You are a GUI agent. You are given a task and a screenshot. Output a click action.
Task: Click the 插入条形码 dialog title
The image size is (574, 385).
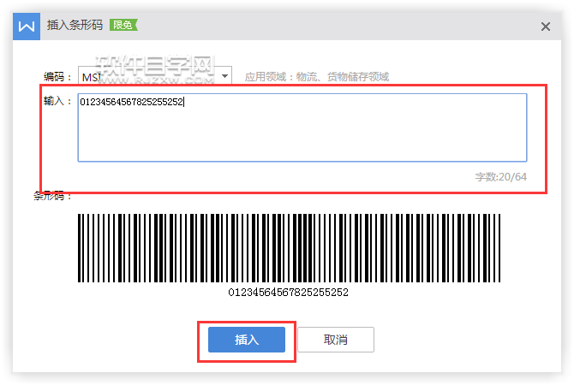(x=75, y=25)
